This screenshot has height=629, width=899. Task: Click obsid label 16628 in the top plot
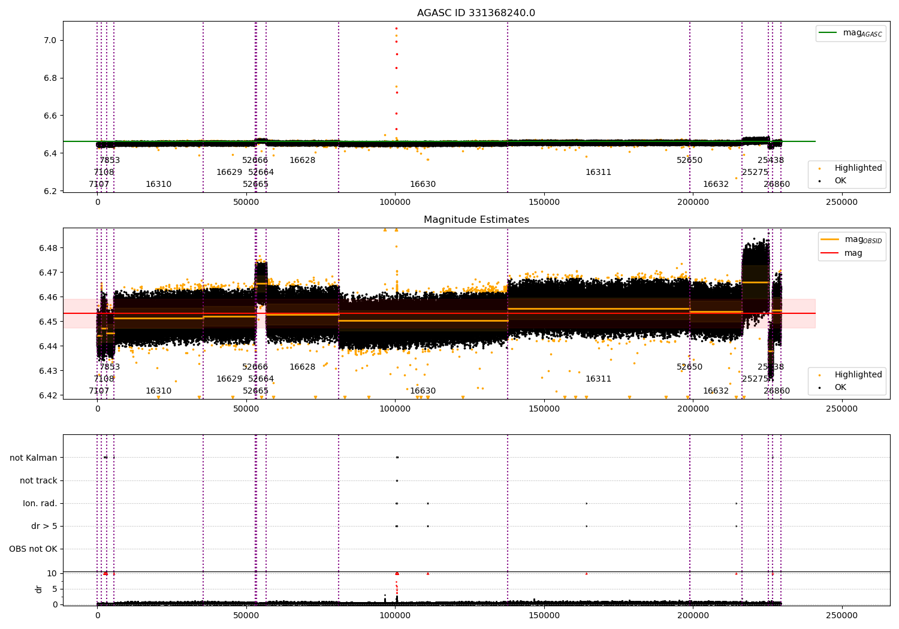[x=302, y=161]
